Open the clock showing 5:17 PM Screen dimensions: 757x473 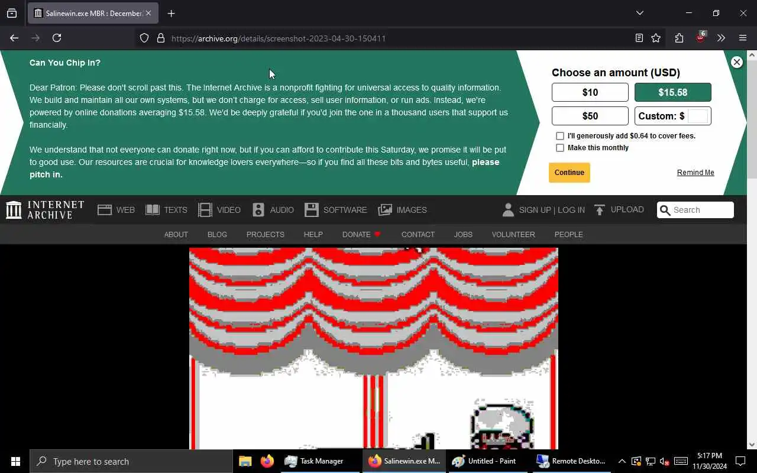[710, 461]
